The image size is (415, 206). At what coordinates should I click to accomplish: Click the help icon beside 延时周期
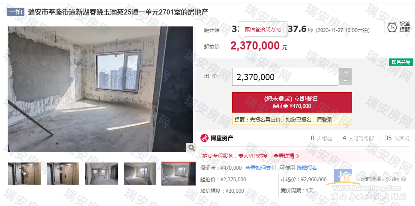point(403,179)
